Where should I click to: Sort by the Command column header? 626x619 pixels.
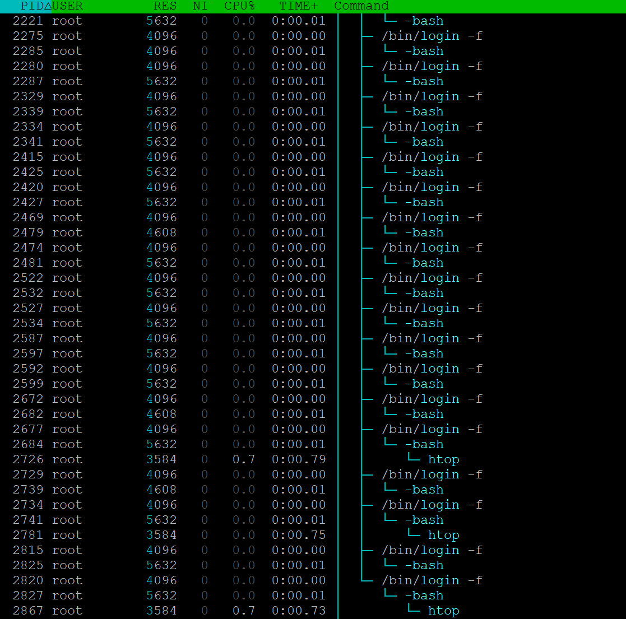(361, 6)
